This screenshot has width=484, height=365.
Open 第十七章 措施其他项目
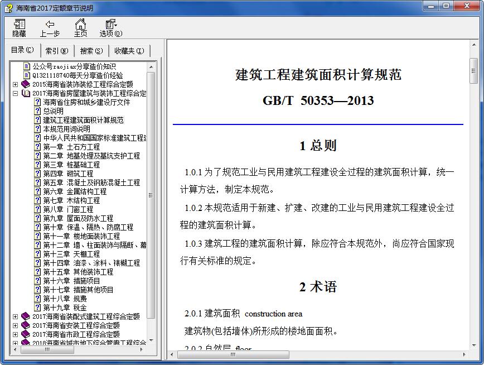click(79, 290)
